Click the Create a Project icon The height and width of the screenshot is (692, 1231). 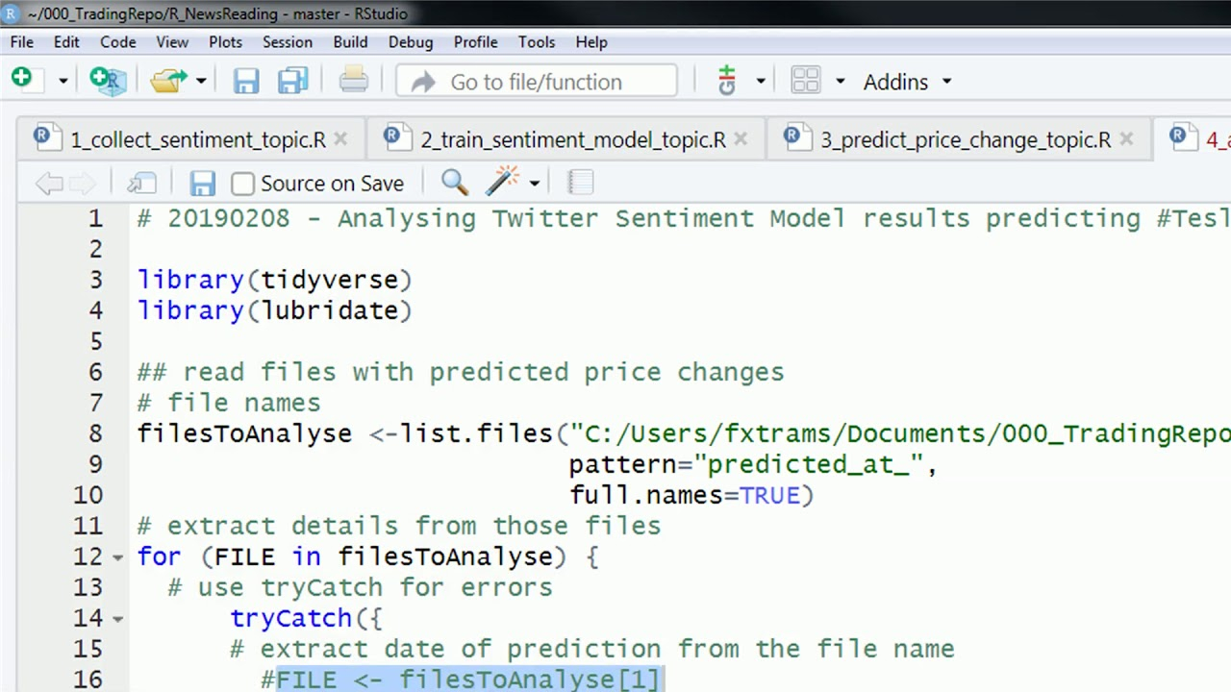(108, 80)
